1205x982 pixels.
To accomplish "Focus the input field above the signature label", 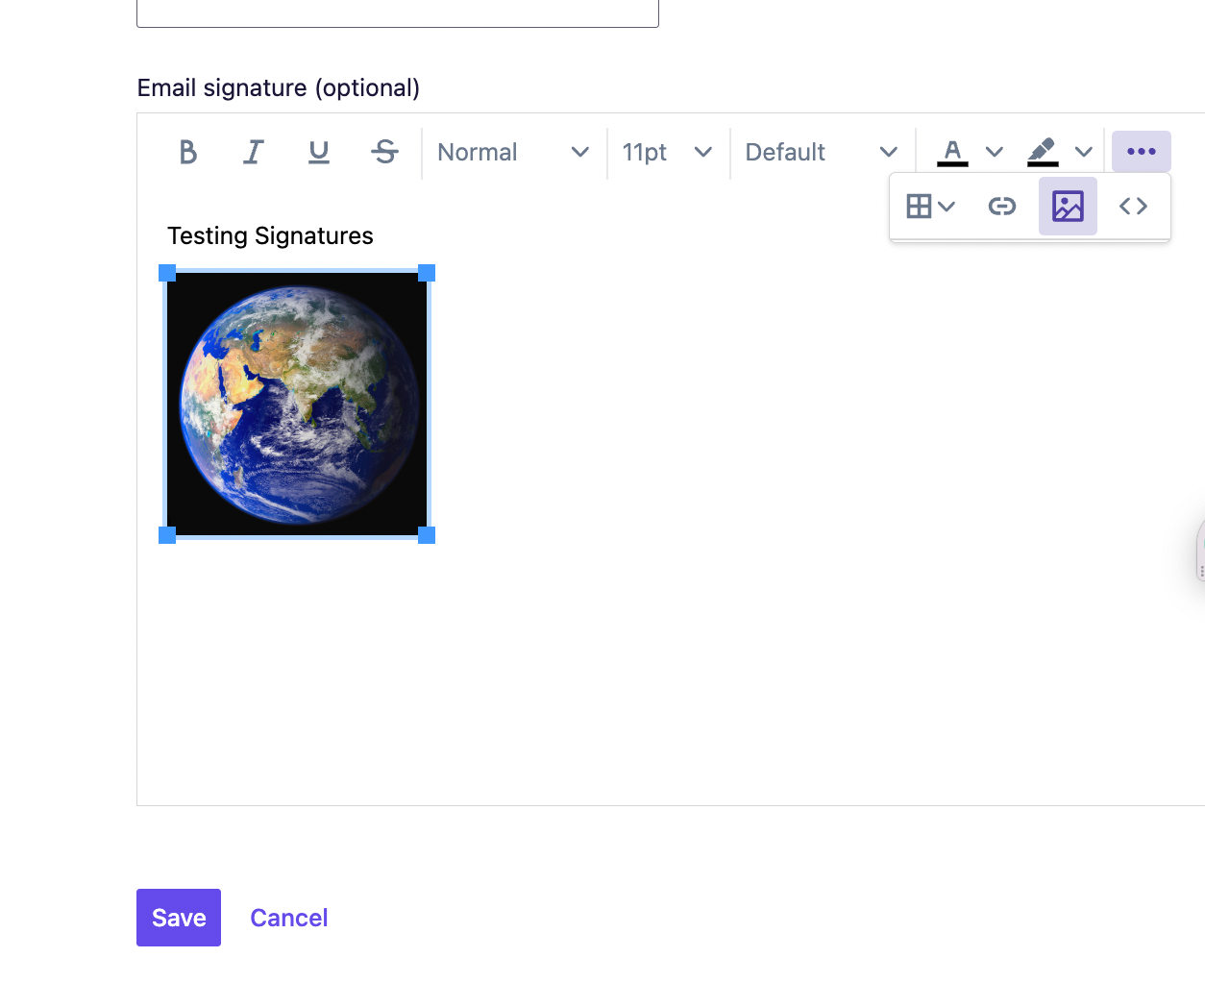I will (398, 13).
